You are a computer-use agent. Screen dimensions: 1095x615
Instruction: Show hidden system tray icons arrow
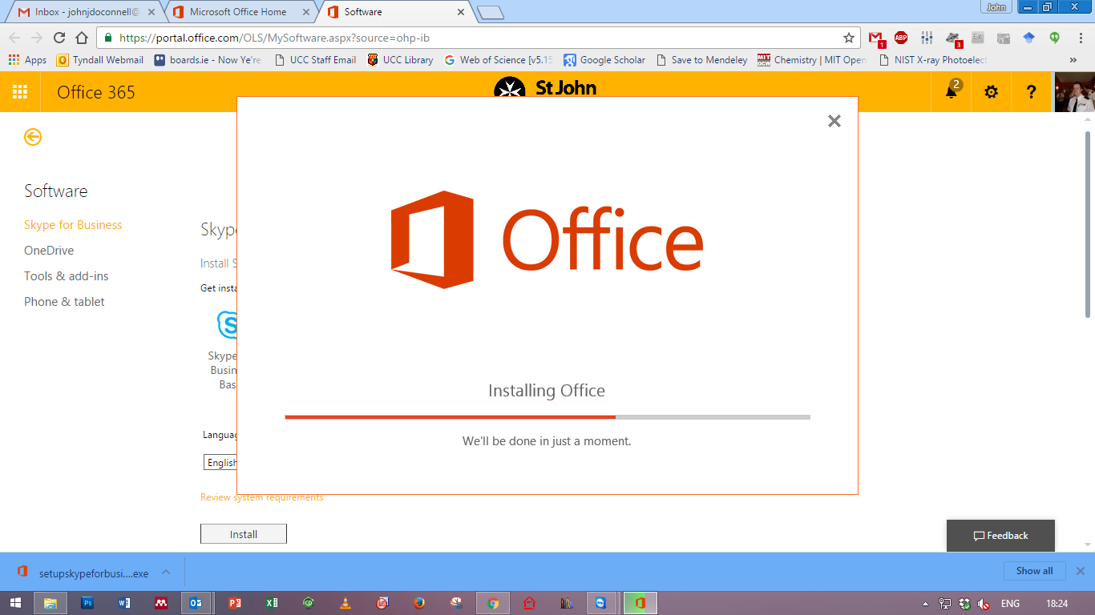pyautogui.click(x=926, y=604)
